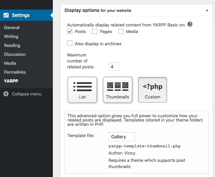Click the Media checkbox label text
Viewport: 215px width, 177px height.
coord(132,31)
